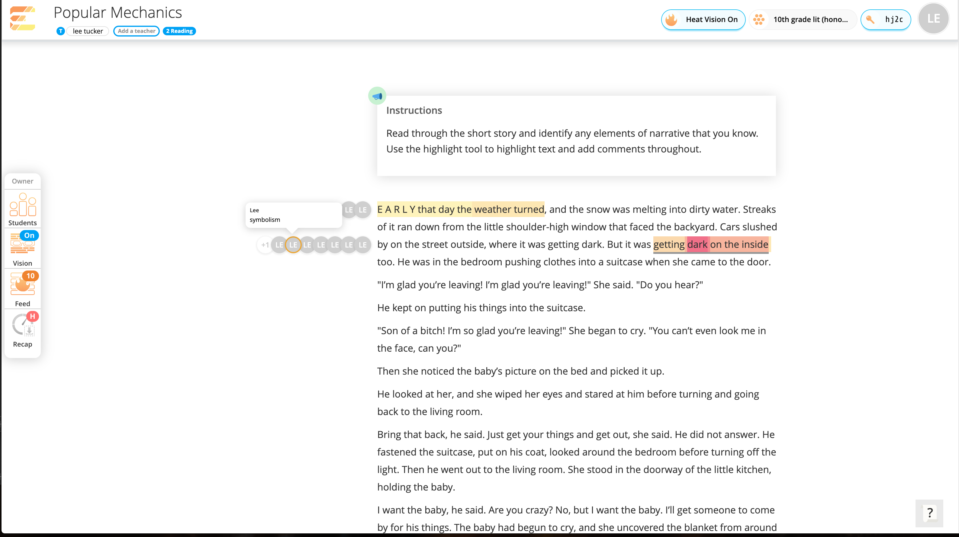Select the orange-outlined LE comment avatar
Viewport: 959px width, 537px height.
tap(293, 245)
